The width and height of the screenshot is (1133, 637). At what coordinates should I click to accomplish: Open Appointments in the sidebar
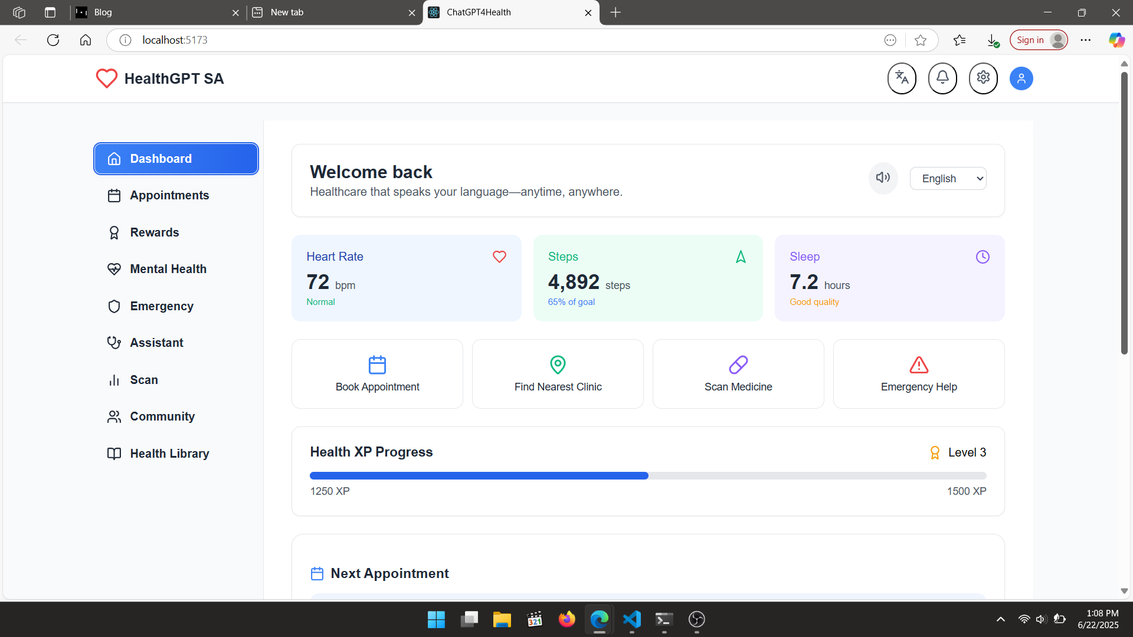pyautogui.click(x=176, y=195)
